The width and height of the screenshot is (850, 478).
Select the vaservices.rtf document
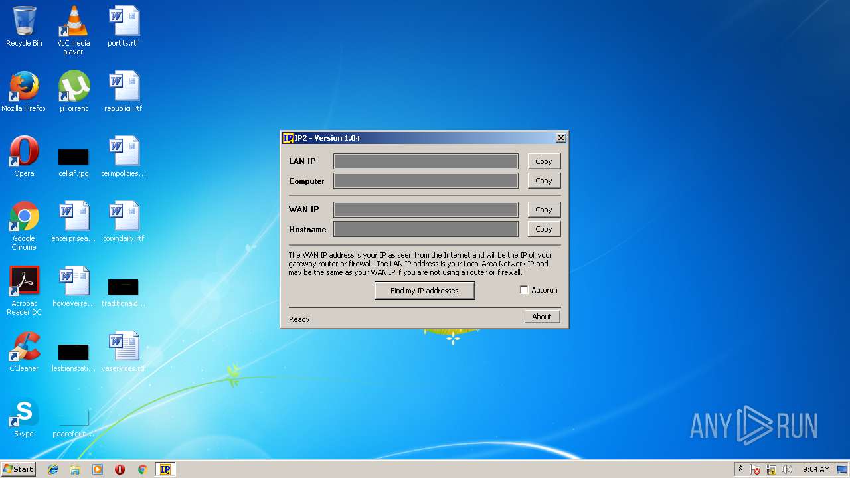pos(123,353)
